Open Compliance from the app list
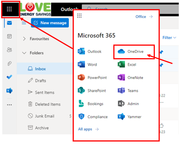 click(x=93, y=117)
